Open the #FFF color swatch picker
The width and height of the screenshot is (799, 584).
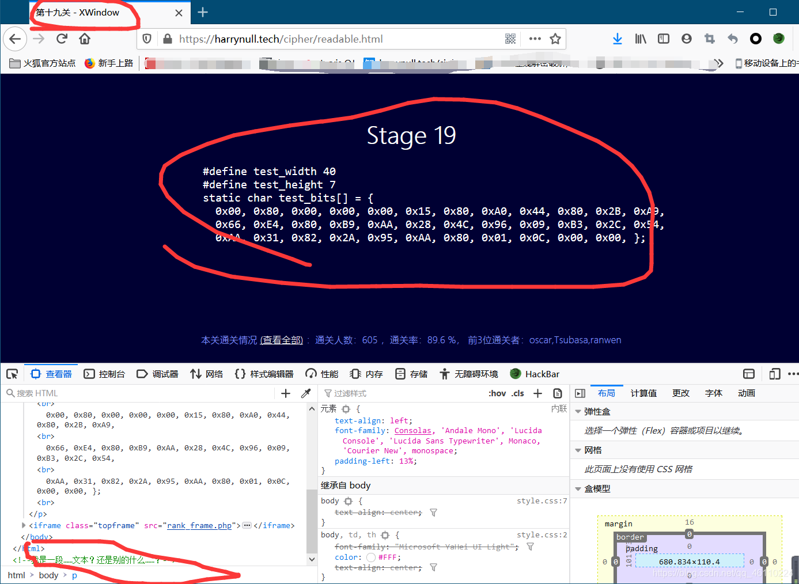click(371, 558)
